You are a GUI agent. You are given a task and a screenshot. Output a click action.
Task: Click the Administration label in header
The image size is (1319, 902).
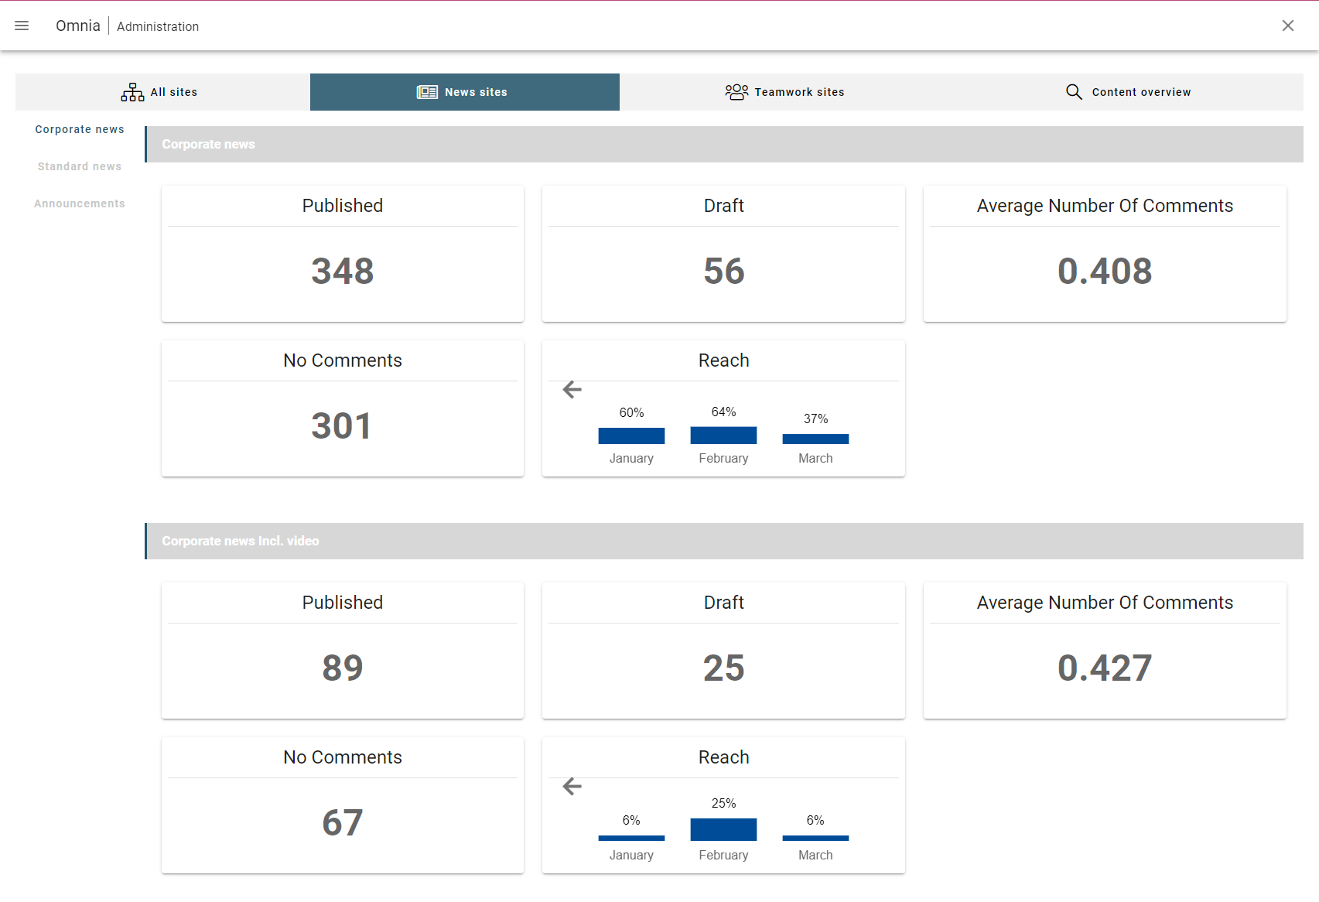pyautogui.click(x=158, y=26)
